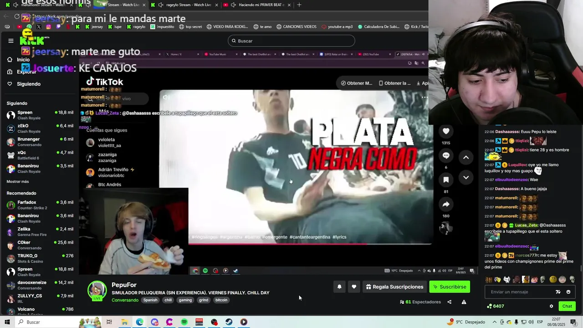Open Windows notification center icon
Screen dimensions: 583x328
tap(573, 322)
